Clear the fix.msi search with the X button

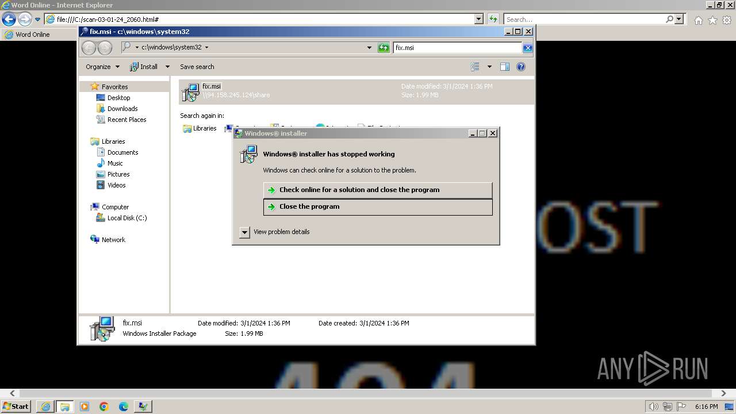point(527,48)
